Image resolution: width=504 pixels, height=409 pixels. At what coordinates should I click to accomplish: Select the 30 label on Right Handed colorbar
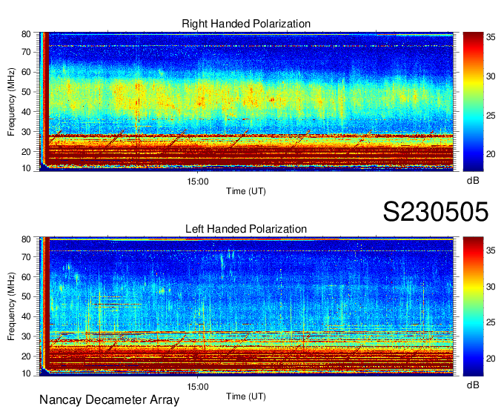[x=491, y=76]
